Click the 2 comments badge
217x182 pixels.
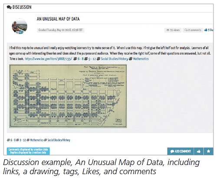click(193, 30)
